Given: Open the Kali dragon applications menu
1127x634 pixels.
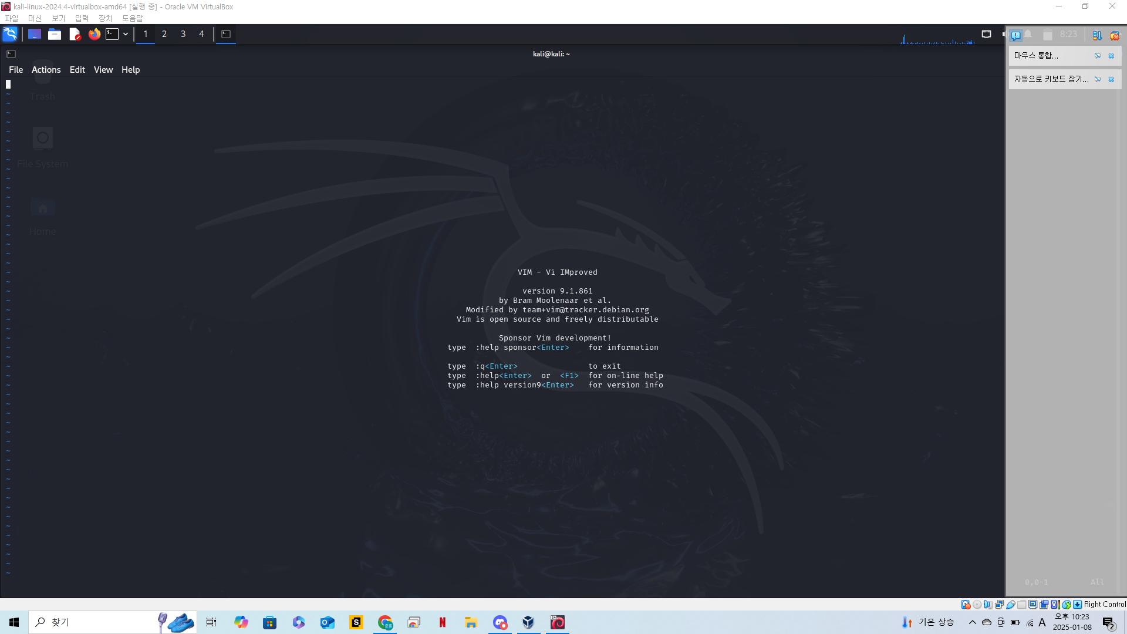Looking at the screenshot, I should pyautogui.click(x=10, y=34).
